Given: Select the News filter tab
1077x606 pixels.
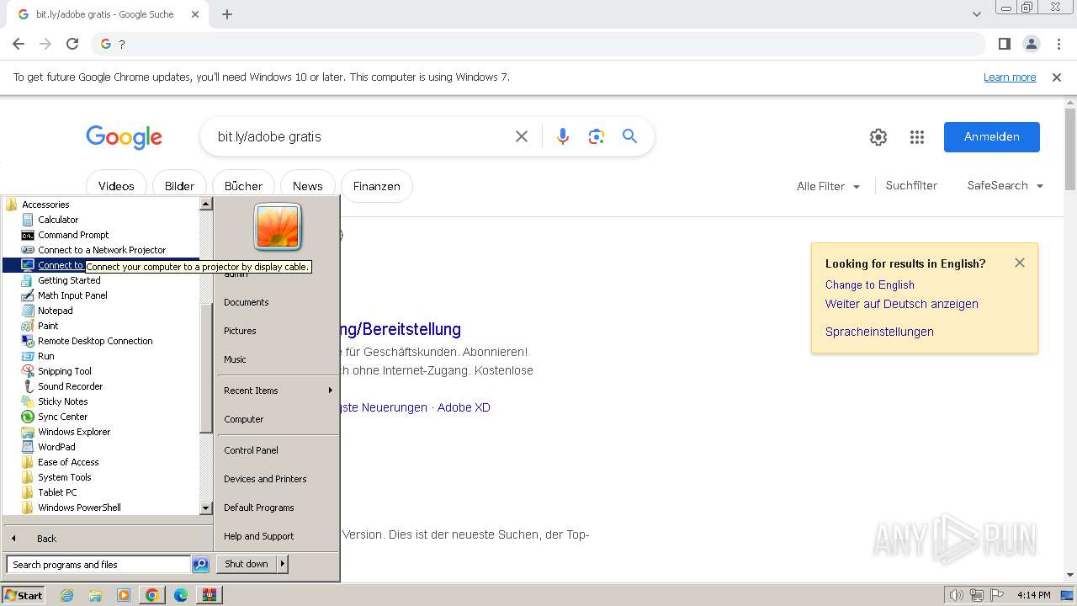Looking at the screenshot, I should click(307, 186).
